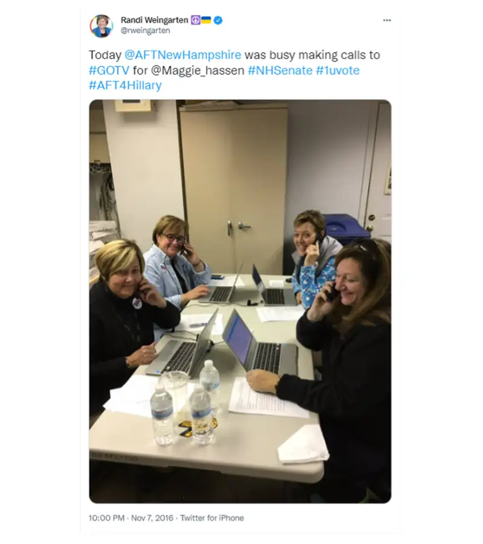Follow the @AFTNewHampshire mention link

click(x=182, y=55)
